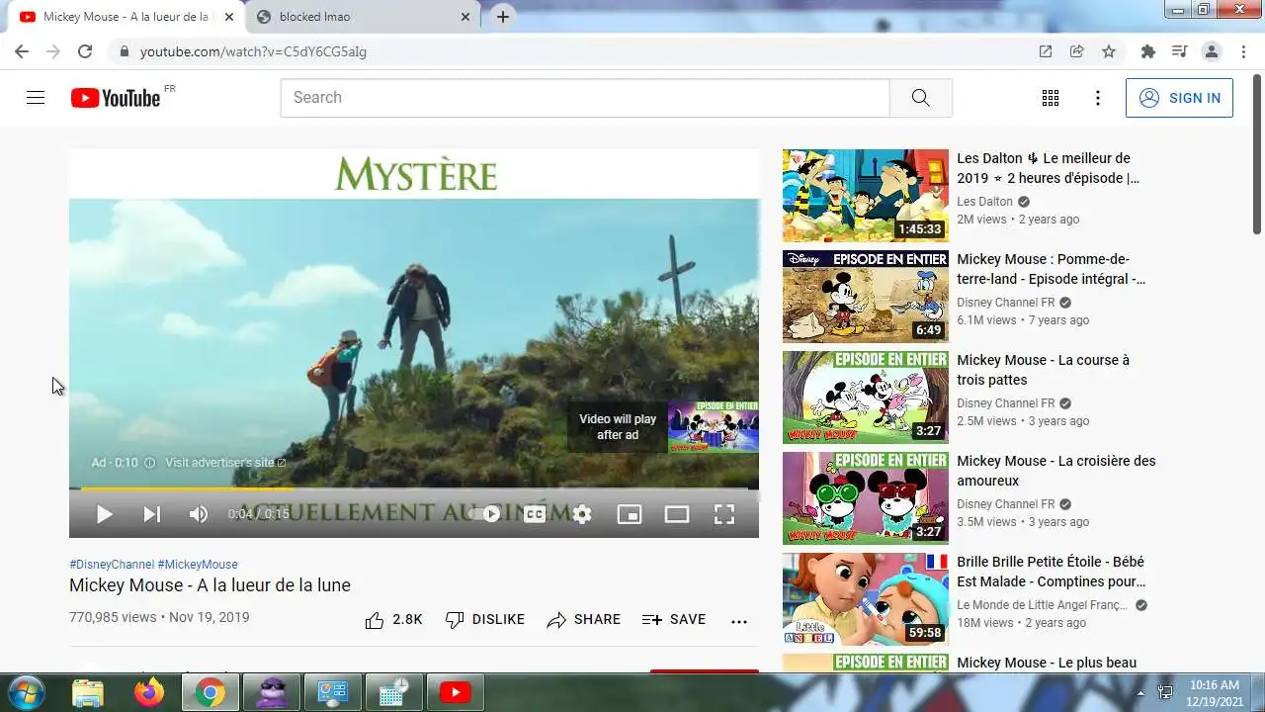The width and height of the screenshot is (1265, 712).
Task: Open the Chrome profile avatar
Action: [x=1211, y=51]
